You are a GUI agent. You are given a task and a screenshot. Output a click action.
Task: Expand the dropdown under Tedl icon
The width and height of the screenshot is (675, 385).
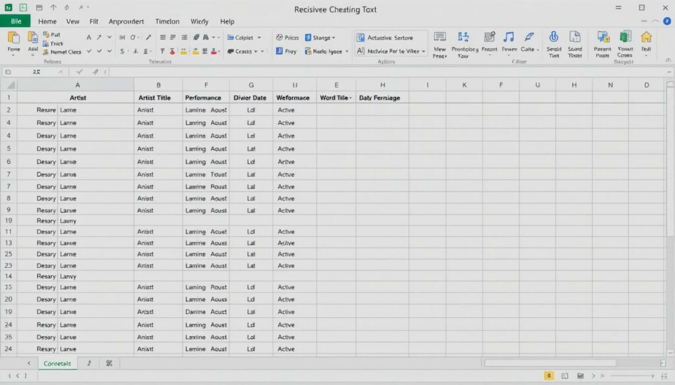tap(646, 55)
